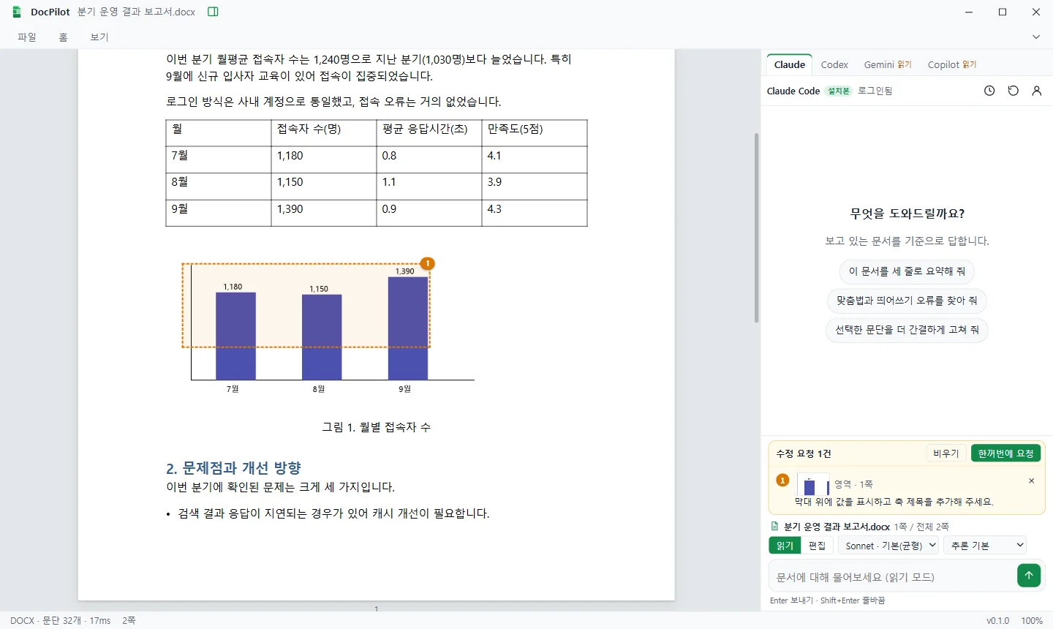Screen dimensions: 1053x629
Task: Click the document vertical scrollbar
Action: (x=756, y=227)
